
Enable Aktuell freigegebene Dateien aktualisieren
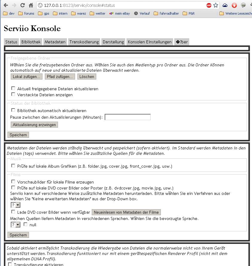pyautogui.click(x=13, y=88)
